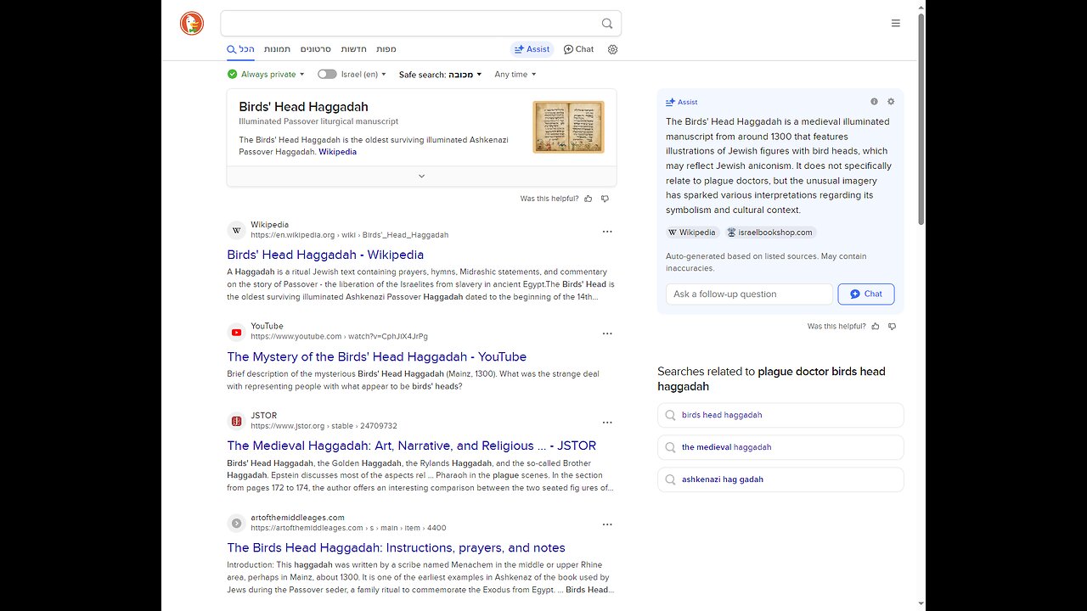Open the Safe search dropdown

(x=440, y=75)
